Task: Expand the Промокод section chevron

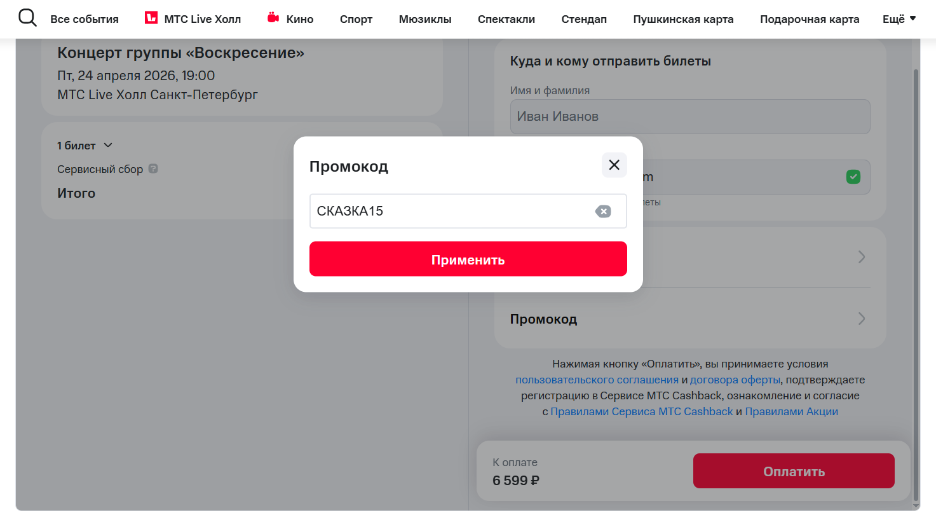Action: point(861,319)
